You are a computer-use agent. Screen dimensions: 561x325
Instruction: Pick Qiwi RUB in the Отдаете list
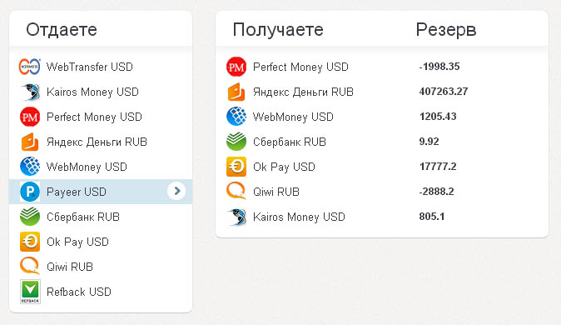101,267
